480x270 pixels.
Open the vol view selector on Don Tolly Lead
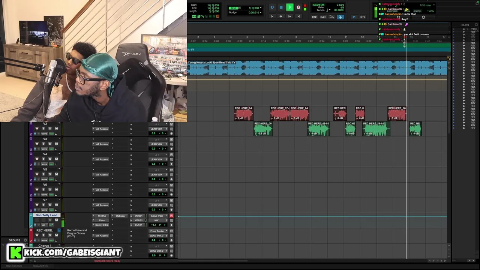(44, 225)
